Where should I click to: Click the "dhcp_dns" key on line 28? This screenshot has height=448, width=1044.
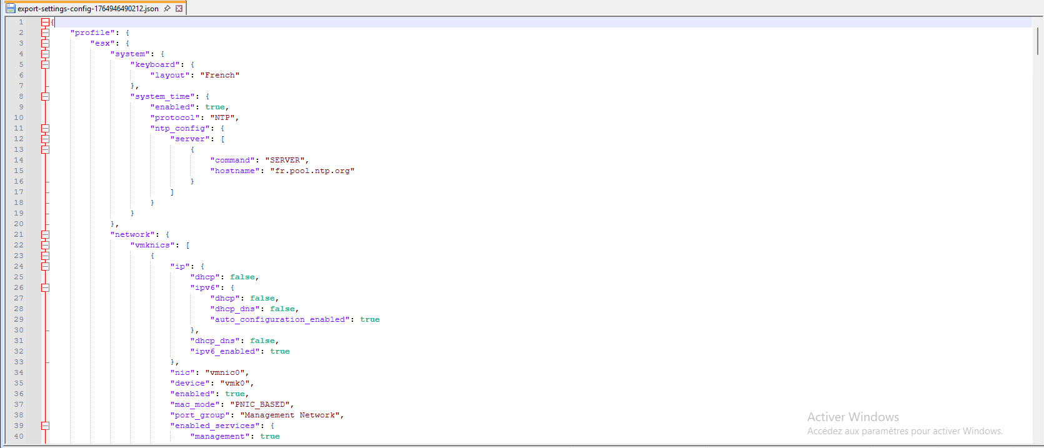pyautogui.click(x=235, y=309)
